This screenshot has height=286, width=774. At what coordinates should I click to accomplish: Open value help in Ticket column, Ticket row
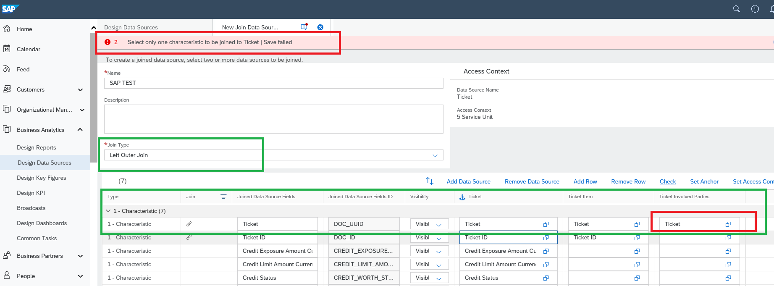coord(546,224)
